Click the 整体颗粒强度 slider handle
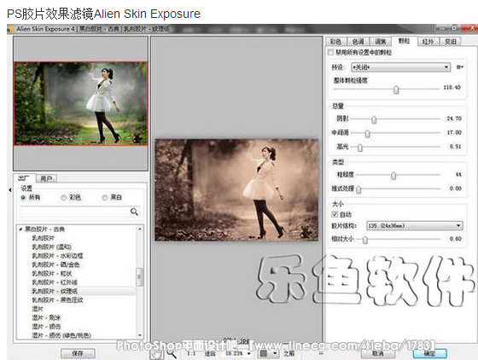The width and height of the screenshot is (478, 360). [396, 90]
